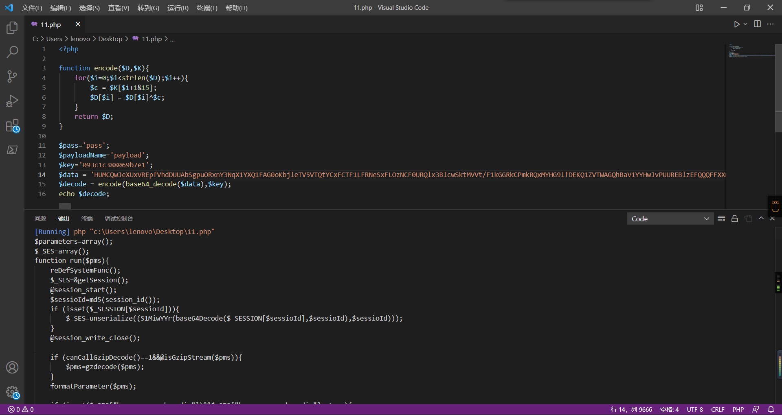Open output log file icon

748,218
